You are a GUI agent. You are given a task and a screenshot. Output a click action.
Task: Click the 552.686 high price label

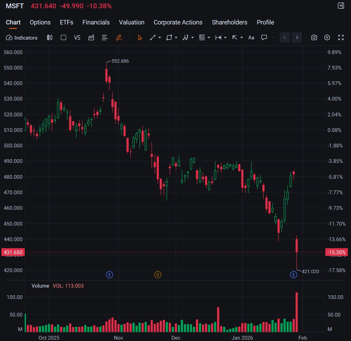[120, 61]
